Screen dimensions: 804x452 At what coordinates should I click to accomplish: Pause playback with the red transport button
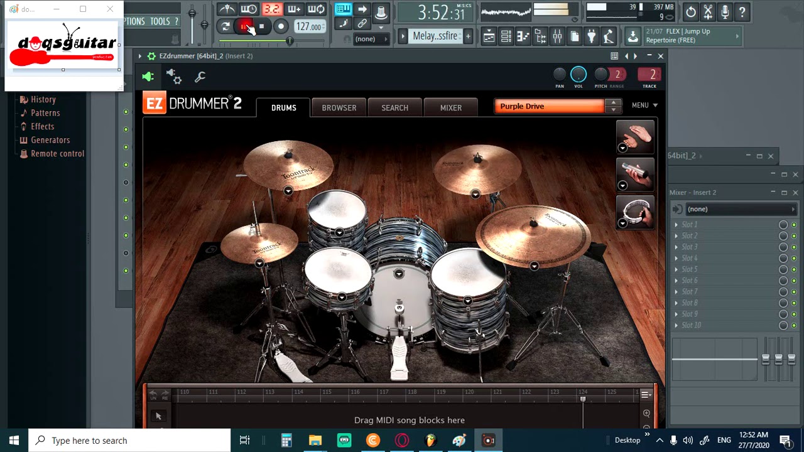point(244,26)
